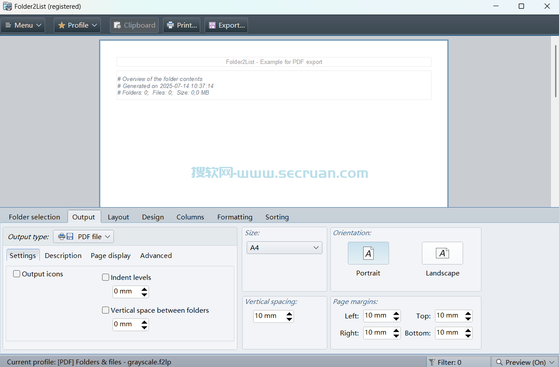Click the "# Folders: 0; Files: 0" summary line
Screen dimensions: 559x367
coord(163,93)
